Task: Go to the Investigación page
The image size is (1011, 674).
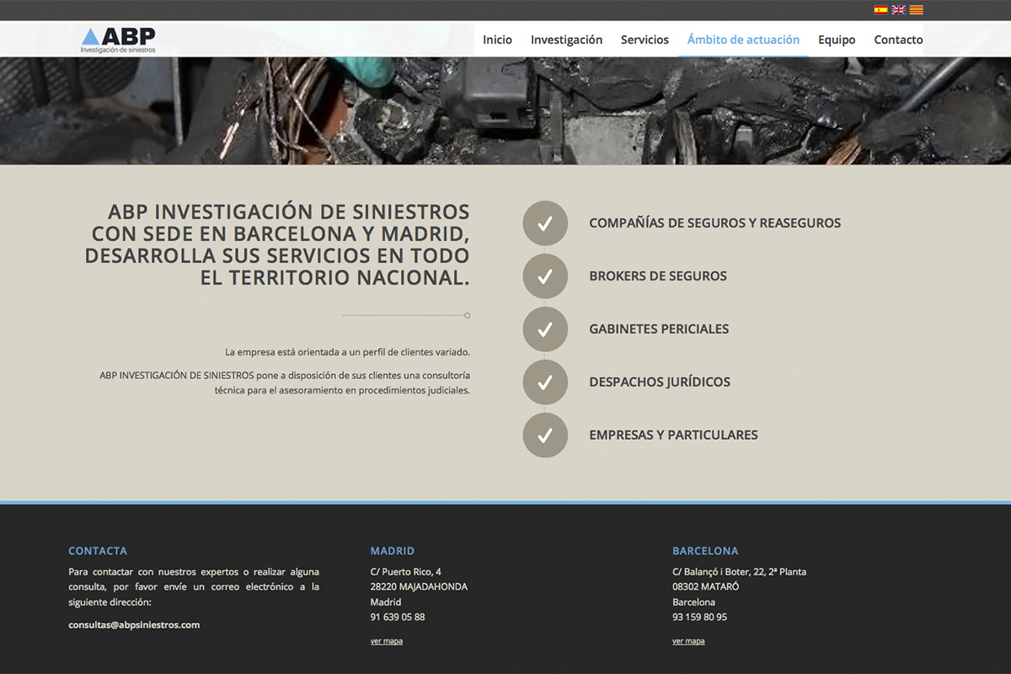Action: 566,40
